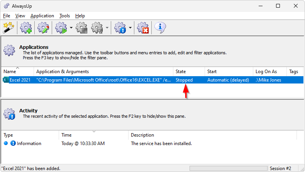Screen dimensions: 305x172
Task: Open the Application menu
Action: [x=42, y=16]
